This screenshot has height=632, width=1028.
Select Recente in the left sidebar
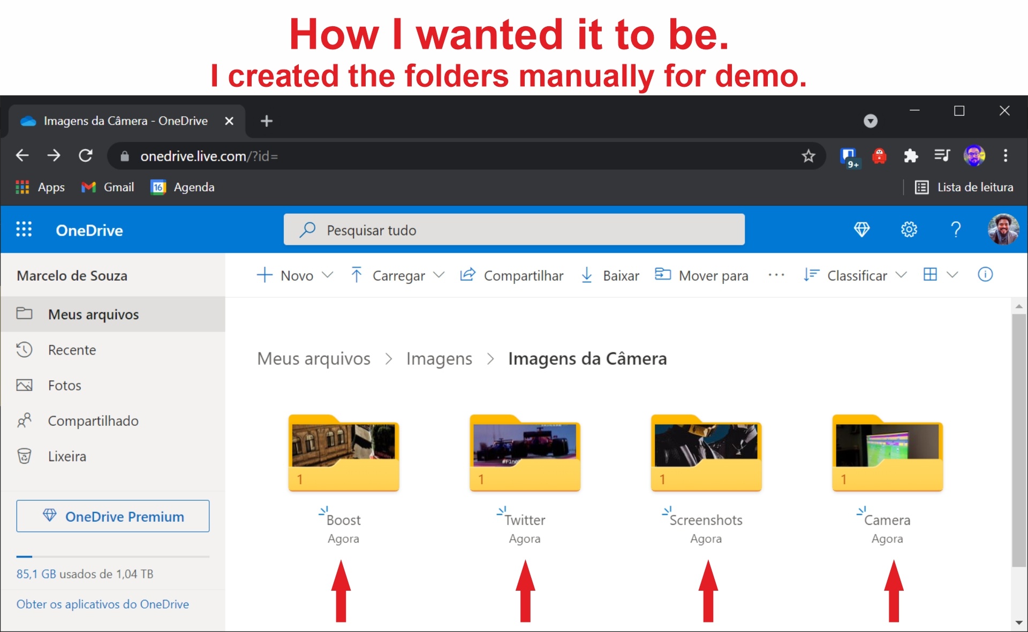(x=72, y=350)
